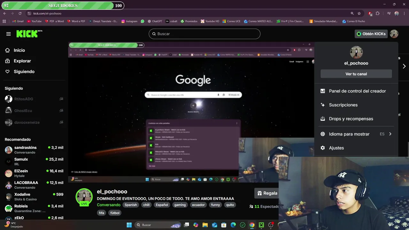Open Siguiendo in sidebar

[24, 72]
